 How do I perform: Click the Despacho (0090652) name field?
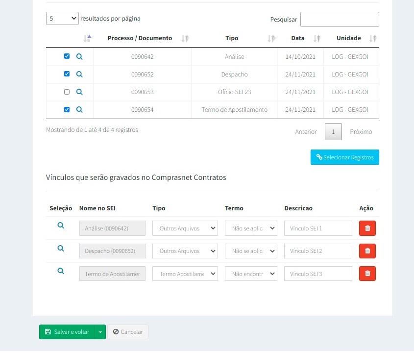pos(112,251)
